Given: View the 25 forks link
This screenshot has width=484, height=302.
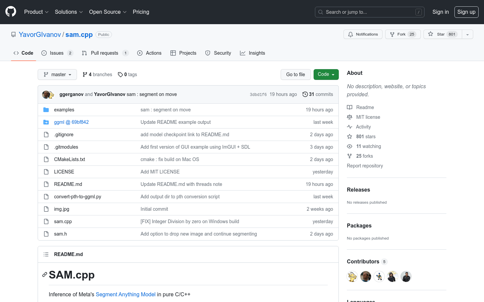Looking at the screenshot, I should tap(360, 156).
